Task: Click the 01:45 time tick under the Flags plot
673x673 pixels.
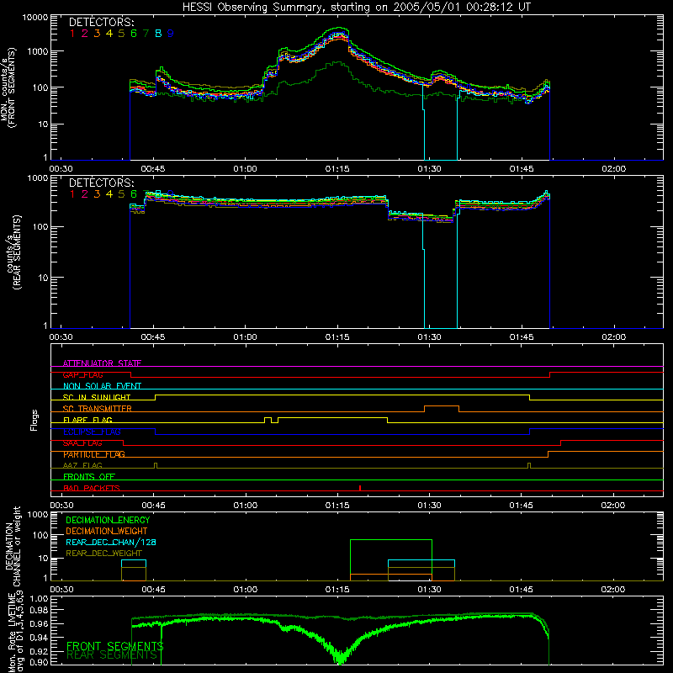Action: tap(522, 506)
